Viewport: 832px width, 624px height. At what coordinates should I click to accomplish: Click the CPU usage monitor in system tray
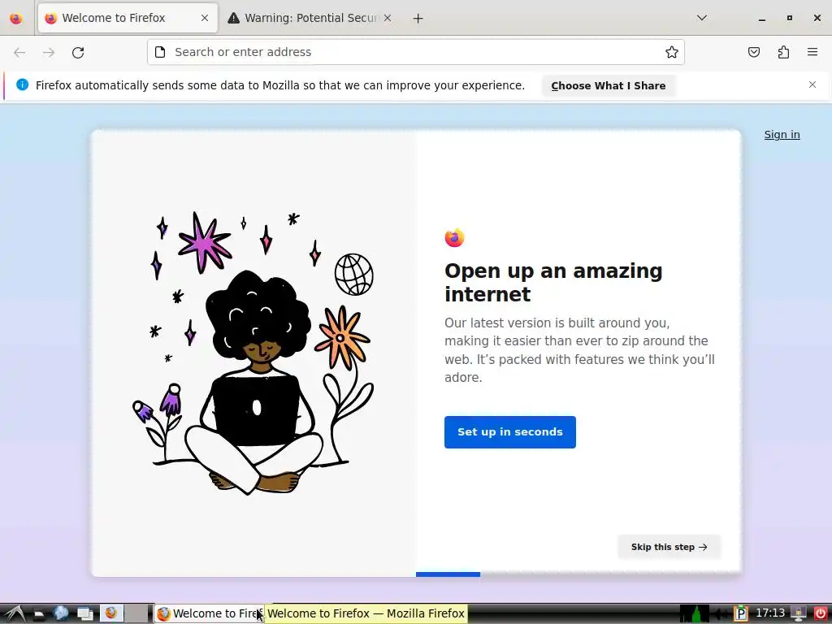(694, 613)
